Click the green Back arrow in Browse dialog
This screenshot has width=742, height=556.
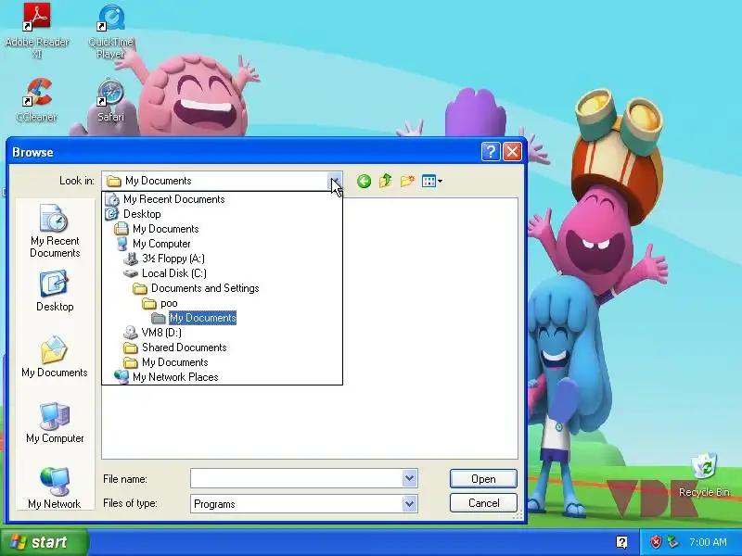pyautogui.click(x=364, y=181)
